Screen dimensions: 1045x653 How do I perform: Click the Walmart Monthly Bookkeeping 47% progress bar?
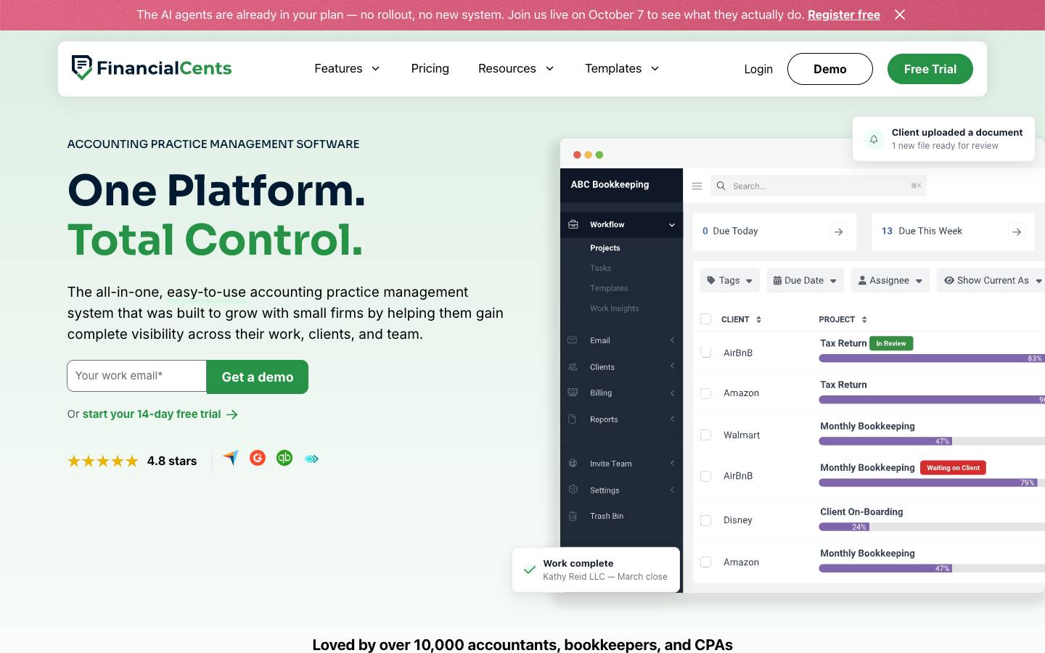(932, 441)
